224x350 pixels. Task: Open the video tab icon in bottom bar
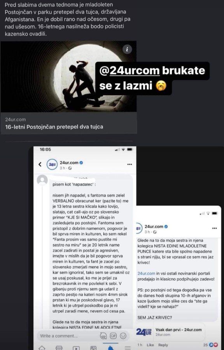(76, 348)
